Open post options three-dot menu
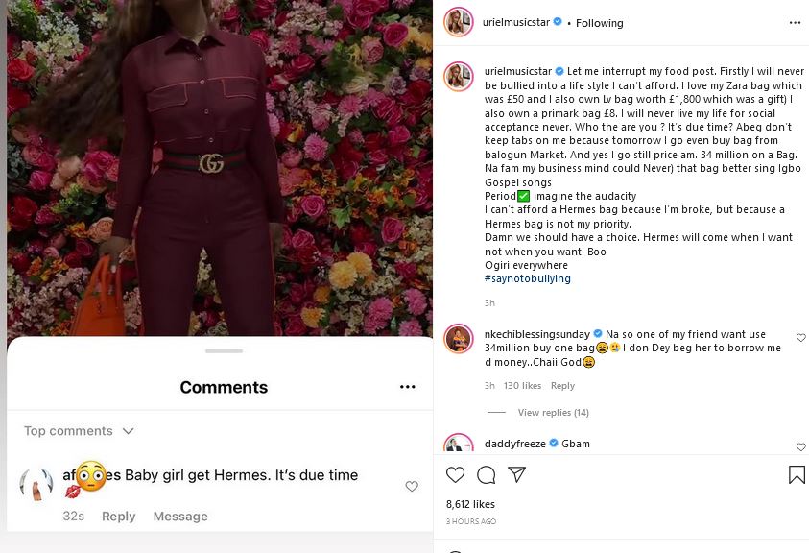Viewport: 809px width, 553px height. 794,22
